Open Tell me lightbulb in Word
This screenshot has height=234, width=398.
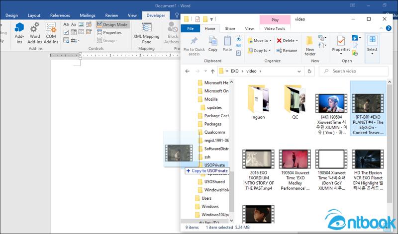pyautogui.click(x=177, y=15)
